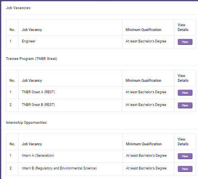Screen dimensions: 198x179
Task: Click Job Vacancy column header in Trainee Program table
Action: [32, 81]
